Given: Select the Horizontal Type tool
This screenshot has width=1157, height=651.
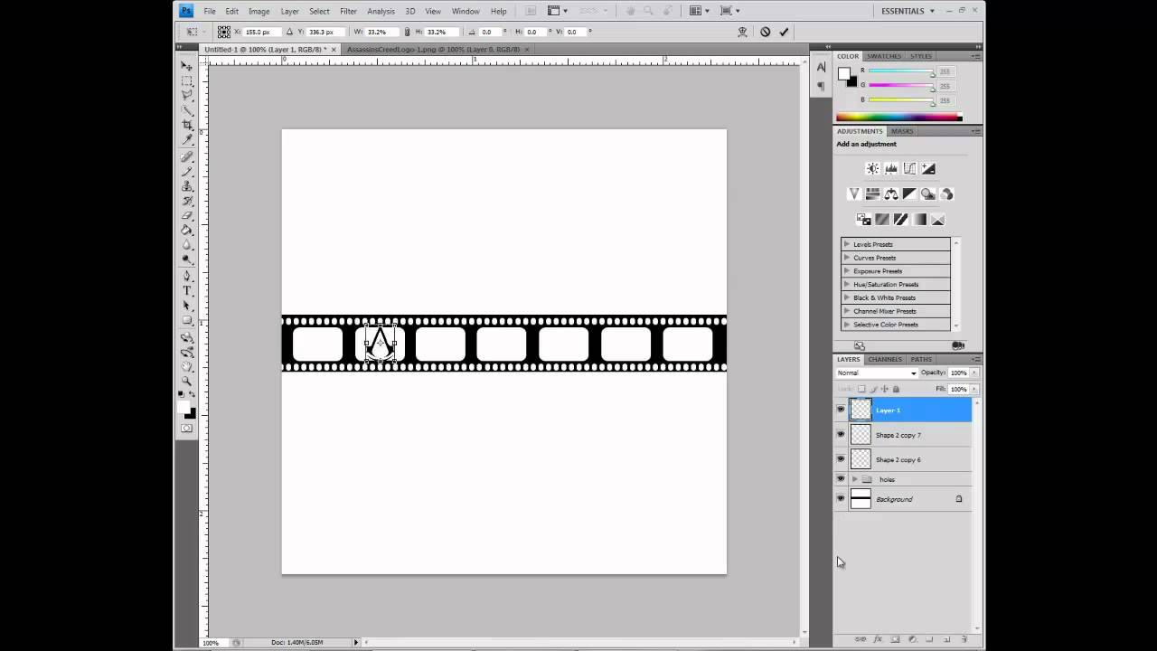Looking at the screenshot, I should tap(187, 290).
